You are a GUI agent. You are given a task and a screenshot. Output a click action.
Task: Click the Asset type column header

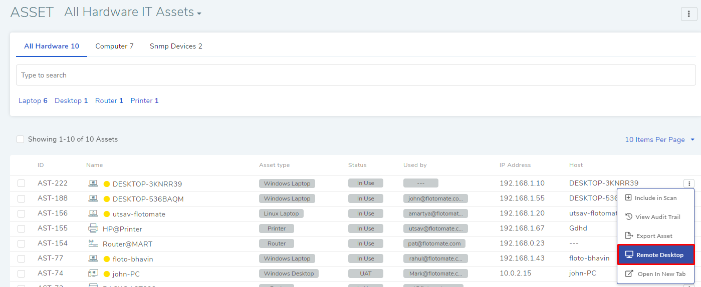(274, 165)
